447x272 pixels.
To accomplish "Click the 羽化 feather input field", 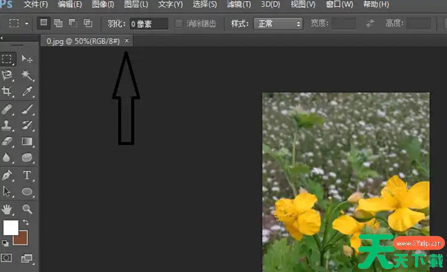I will tap(148, 24).
